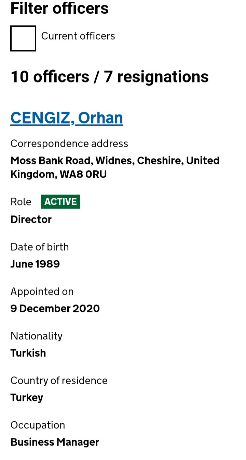Select the "Turkey" residence value

pyautogui.click(x=27, y=398)
